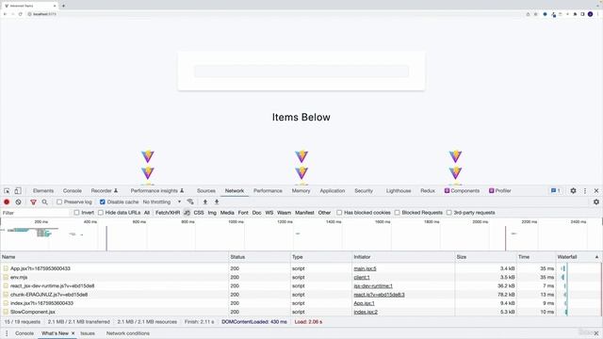The image size is (603, 339).
Task: Open the React Components tab
Action: click(x=462, y=190)
